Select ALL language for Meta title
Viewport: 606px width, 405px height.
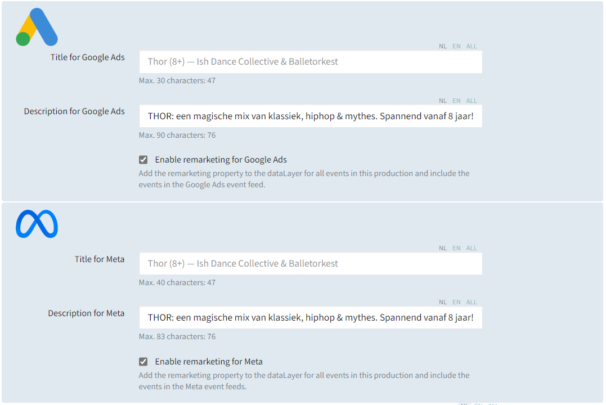point(472,247)
